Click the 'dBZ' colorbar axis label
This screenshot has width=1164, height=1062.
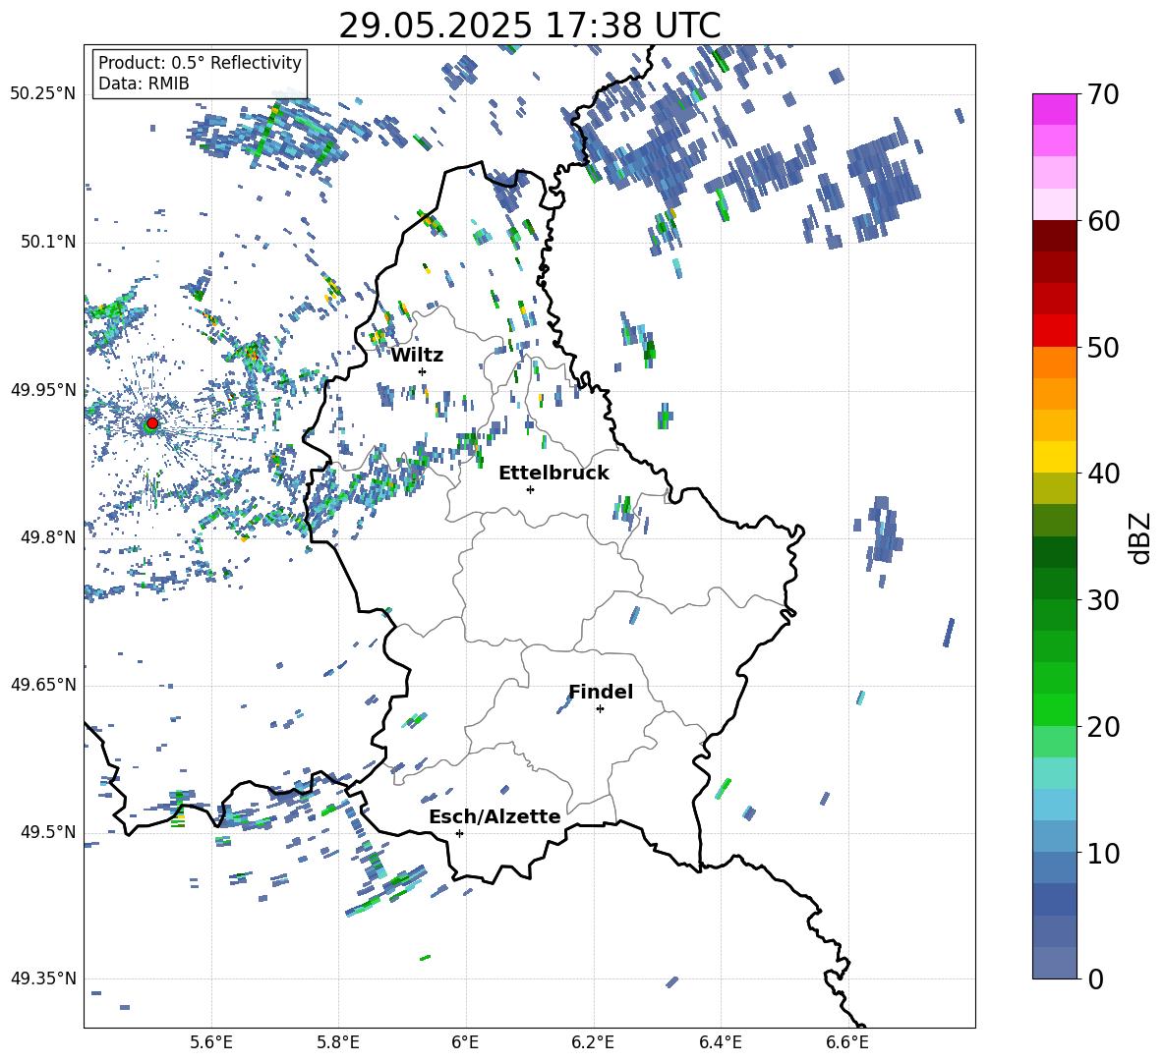[x=1141, y=537]
